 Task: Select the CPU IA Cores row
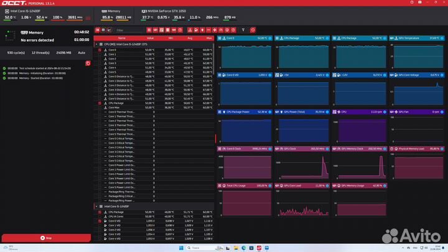pyautogui.click(x=156, y=217)
